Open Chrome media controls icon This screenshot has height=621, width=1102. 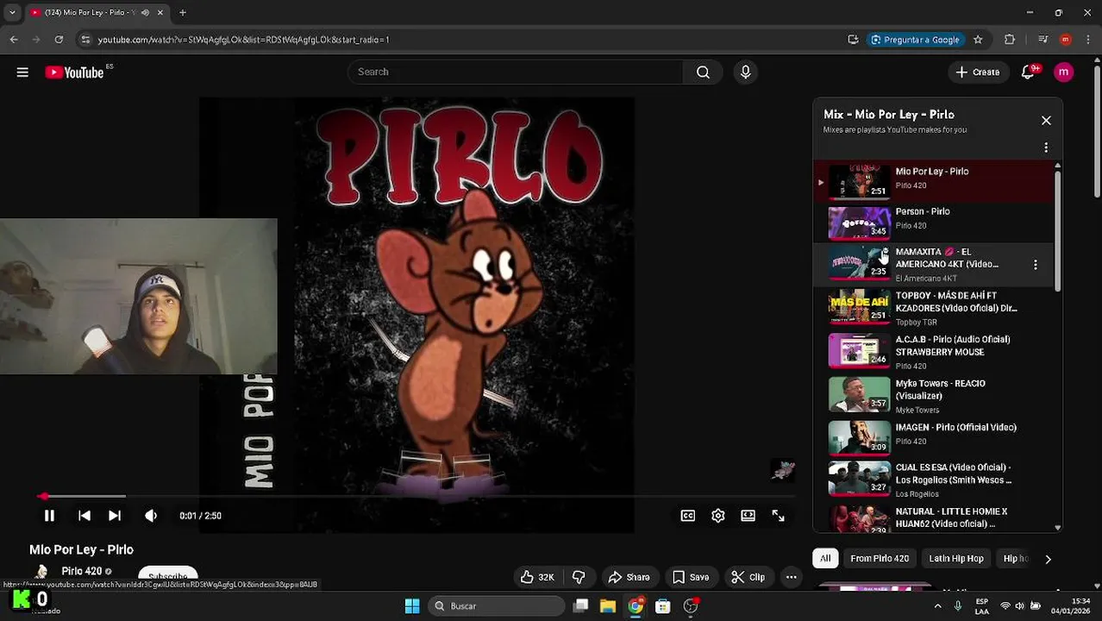[1043, 40]
